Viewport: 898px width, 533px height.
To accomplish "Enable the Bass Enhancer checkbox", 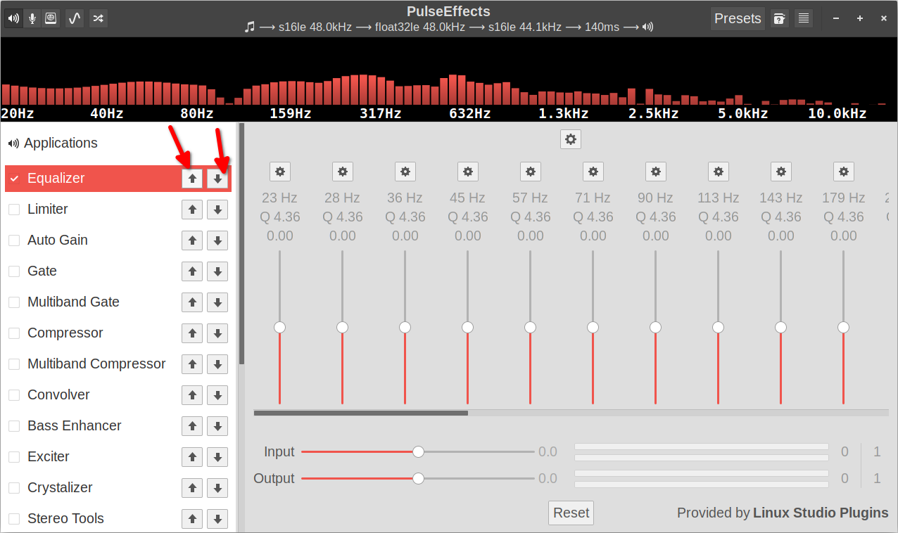I will pyautogui.click(x=14, y=426).
